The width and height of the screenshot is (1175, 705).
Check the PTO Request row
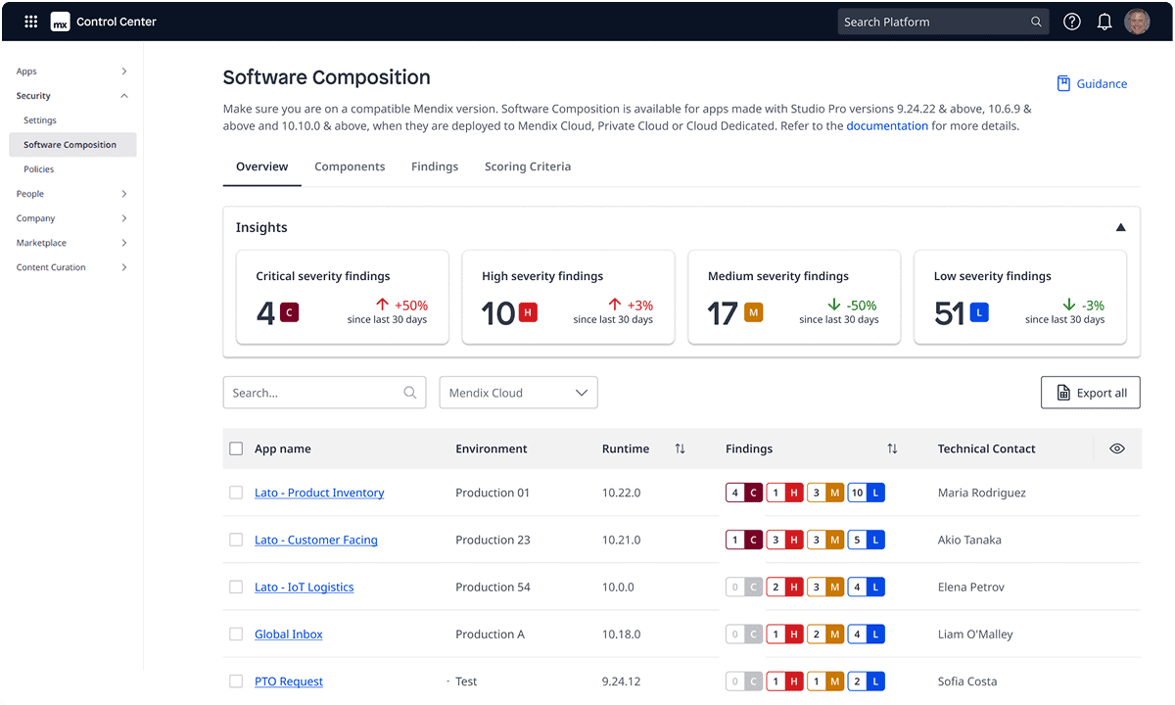coord(236,681)
